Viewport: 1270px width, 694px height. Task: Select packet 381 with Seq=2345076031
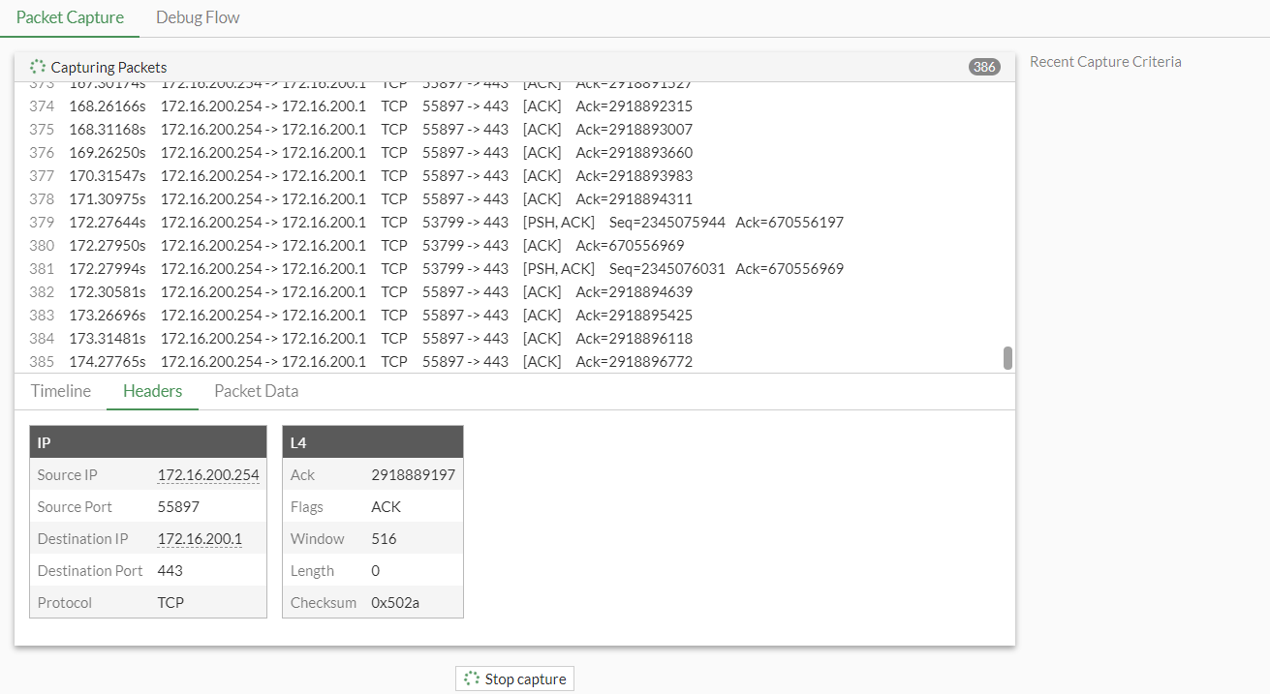[510, 268]
